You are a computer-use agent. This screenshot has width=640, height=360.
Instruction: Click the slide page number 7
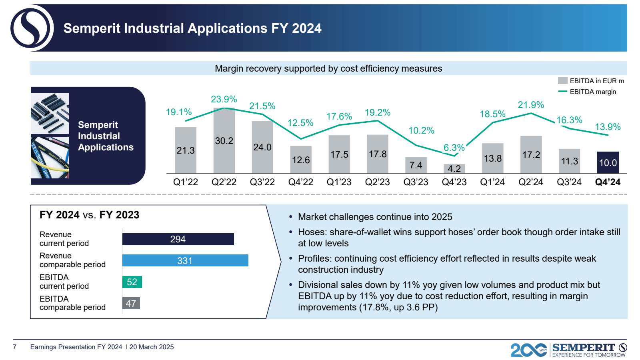(15, 347)
